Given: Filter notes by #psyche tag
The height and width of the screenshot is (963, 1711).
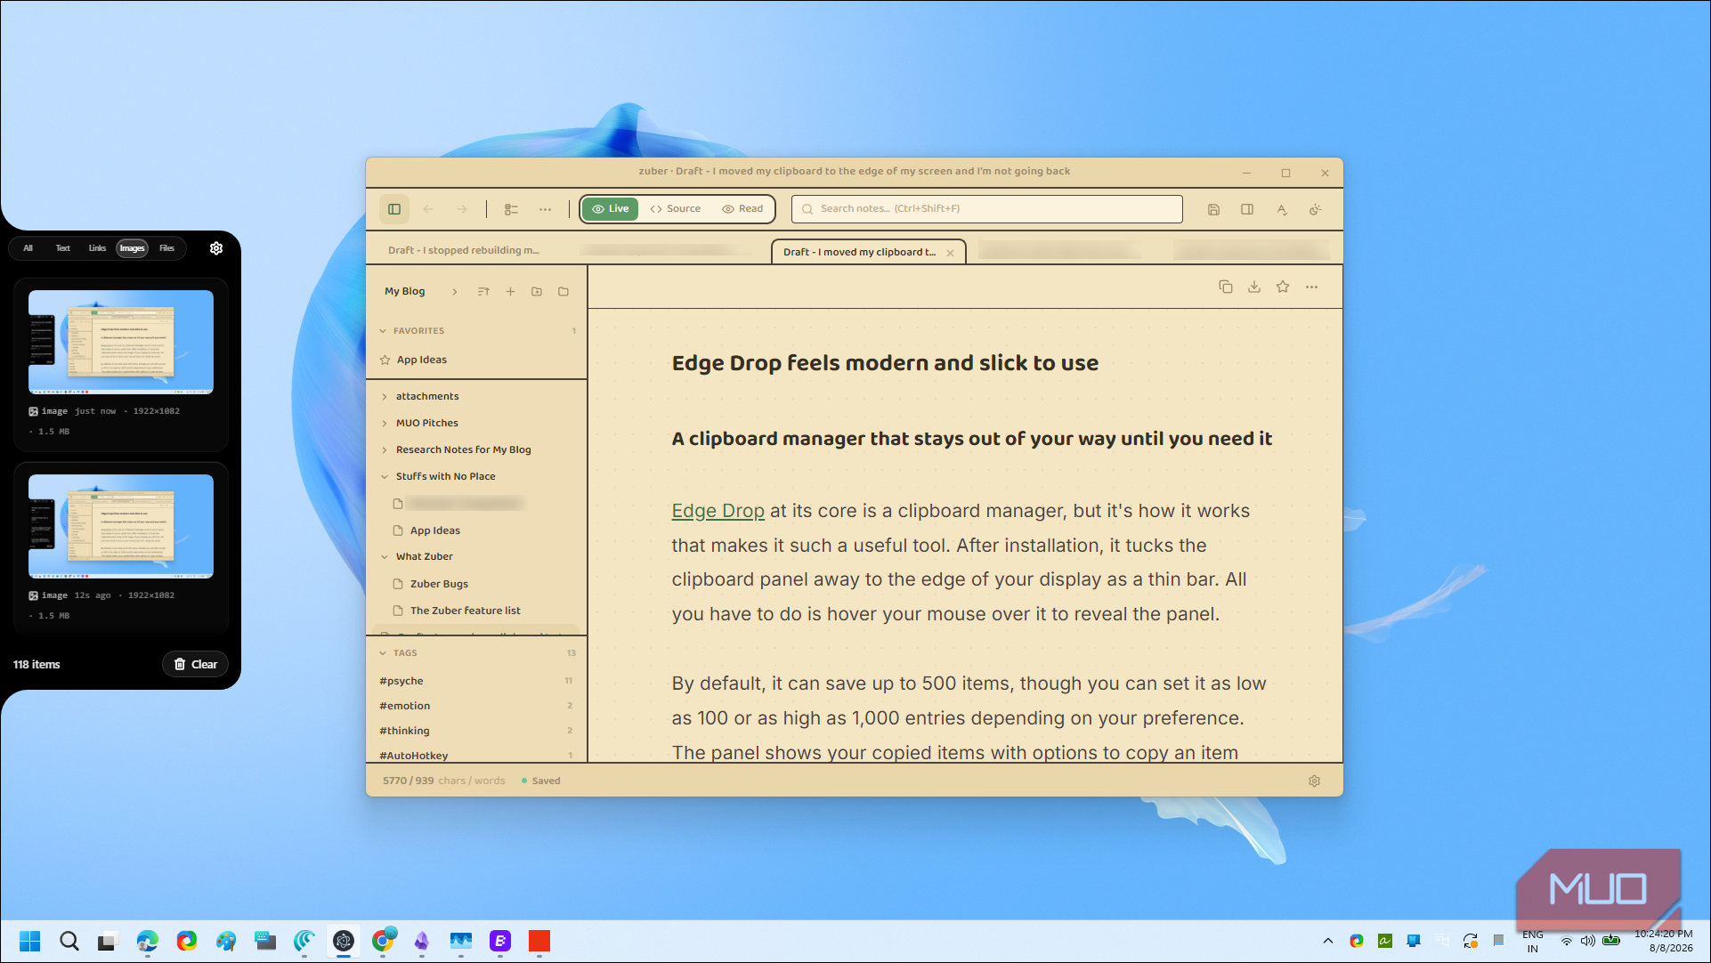Looking at the screenshot, I should 401,681.
